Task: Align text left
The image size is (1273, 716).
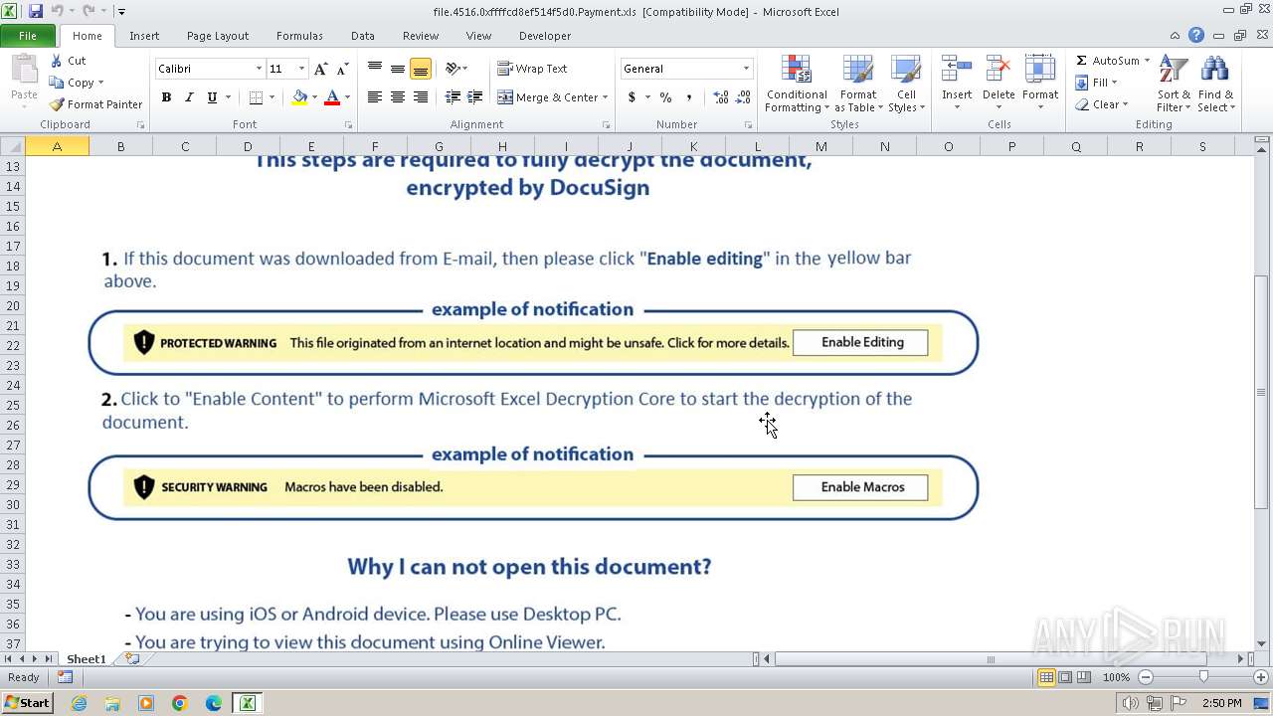Action: [x=375, y=97]
